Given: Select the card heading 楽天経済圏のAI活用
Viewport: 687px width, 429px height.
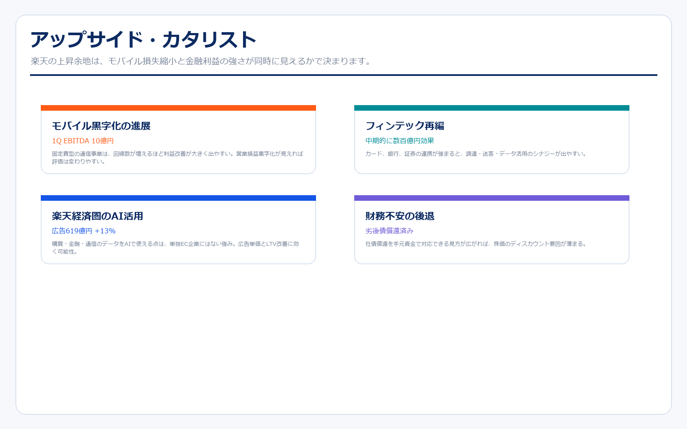Looking at the screenshot, I should click(97, 216).
